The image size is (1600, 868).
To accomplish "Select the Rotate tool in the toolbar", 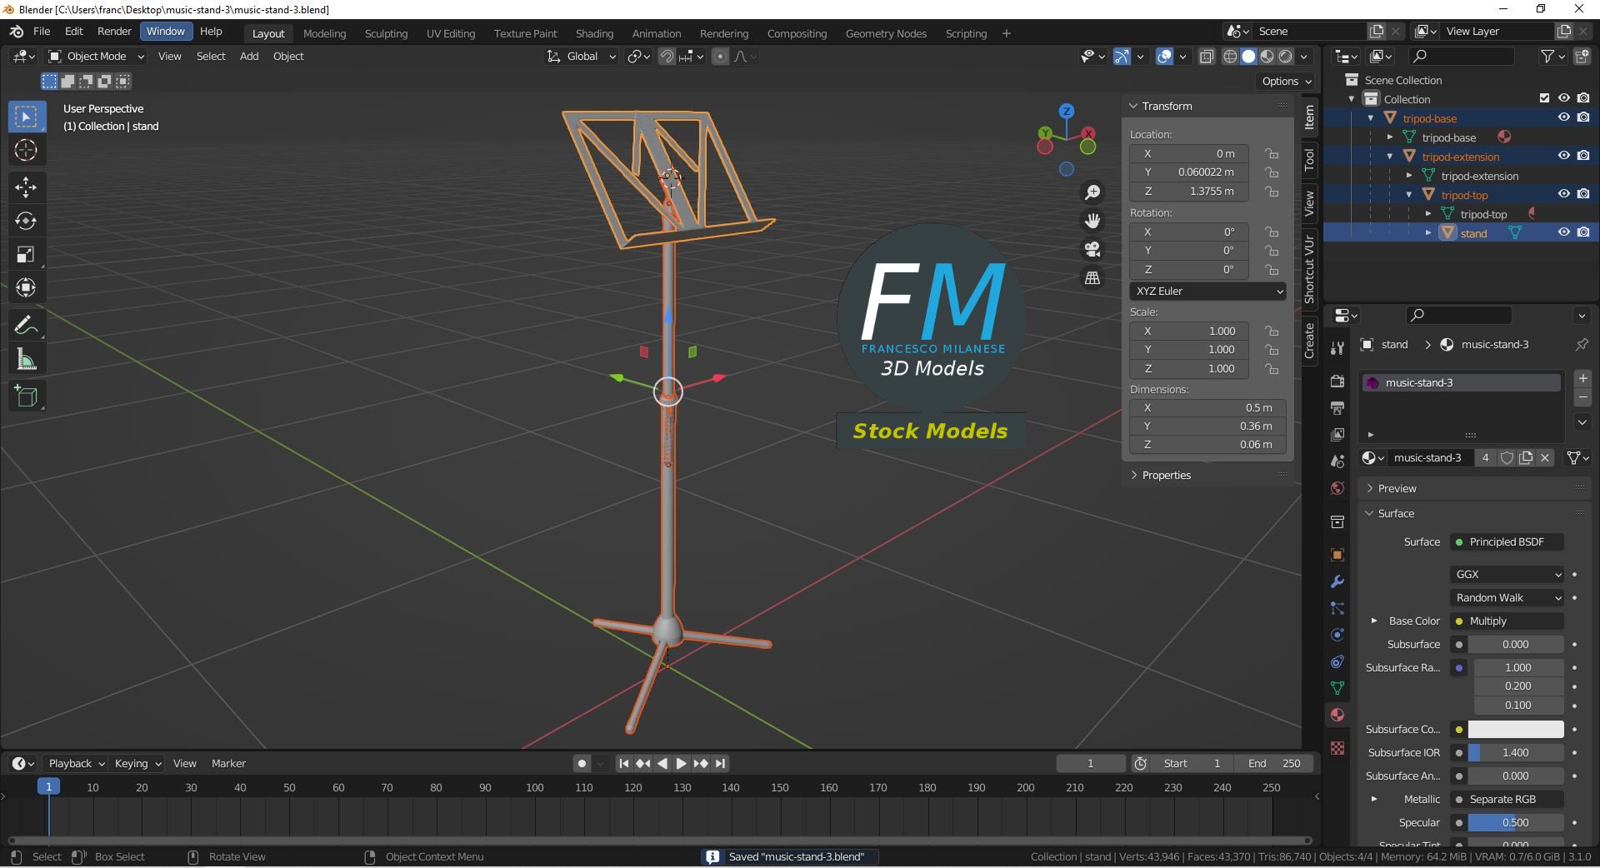I will coord(26,221).
